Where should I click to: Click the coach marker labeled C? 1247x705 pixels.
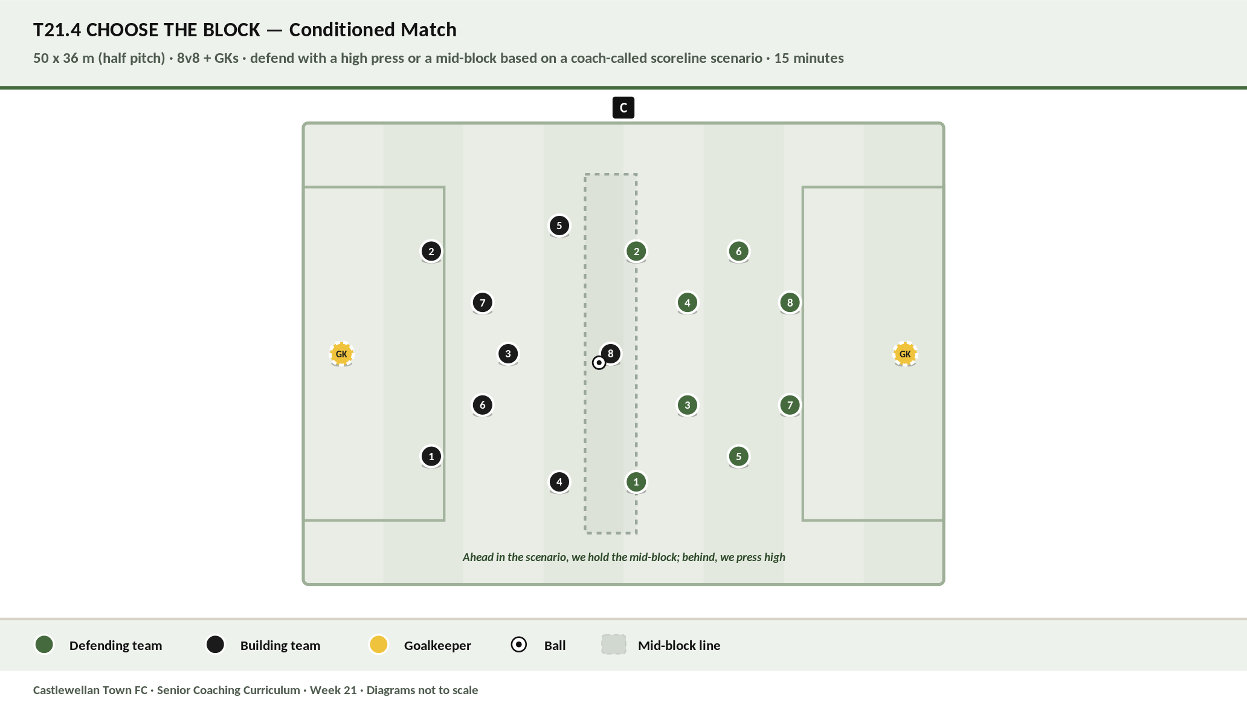(623, 108)
